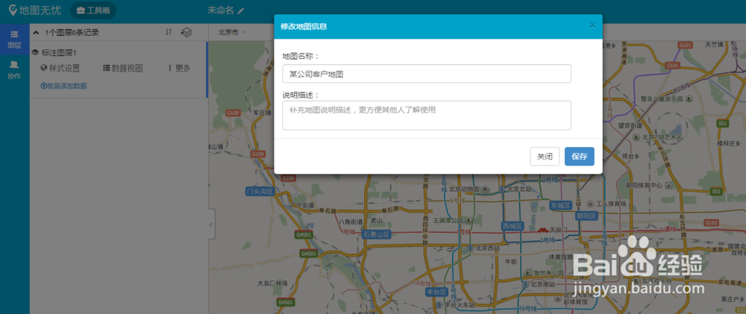
Task: Collapse the left panel with arrow handle
Action: (x=212, y=224)
